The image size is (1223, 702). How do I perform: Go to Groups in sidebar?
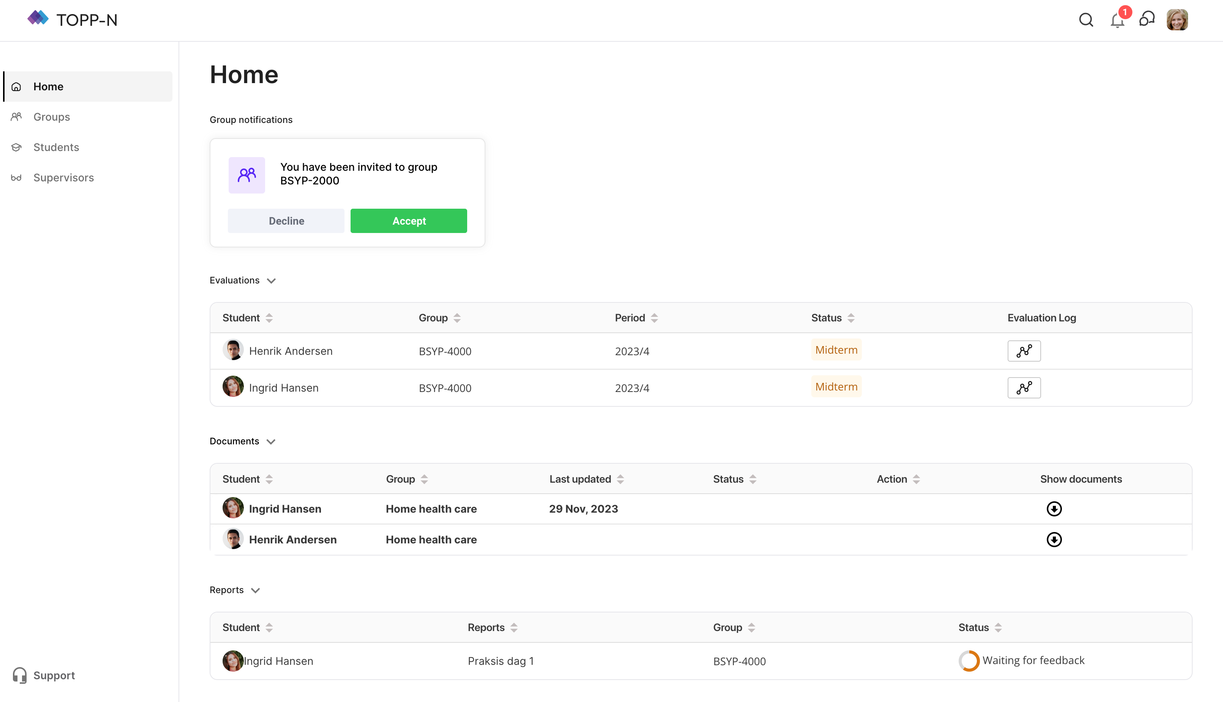[x=52, y=116]
